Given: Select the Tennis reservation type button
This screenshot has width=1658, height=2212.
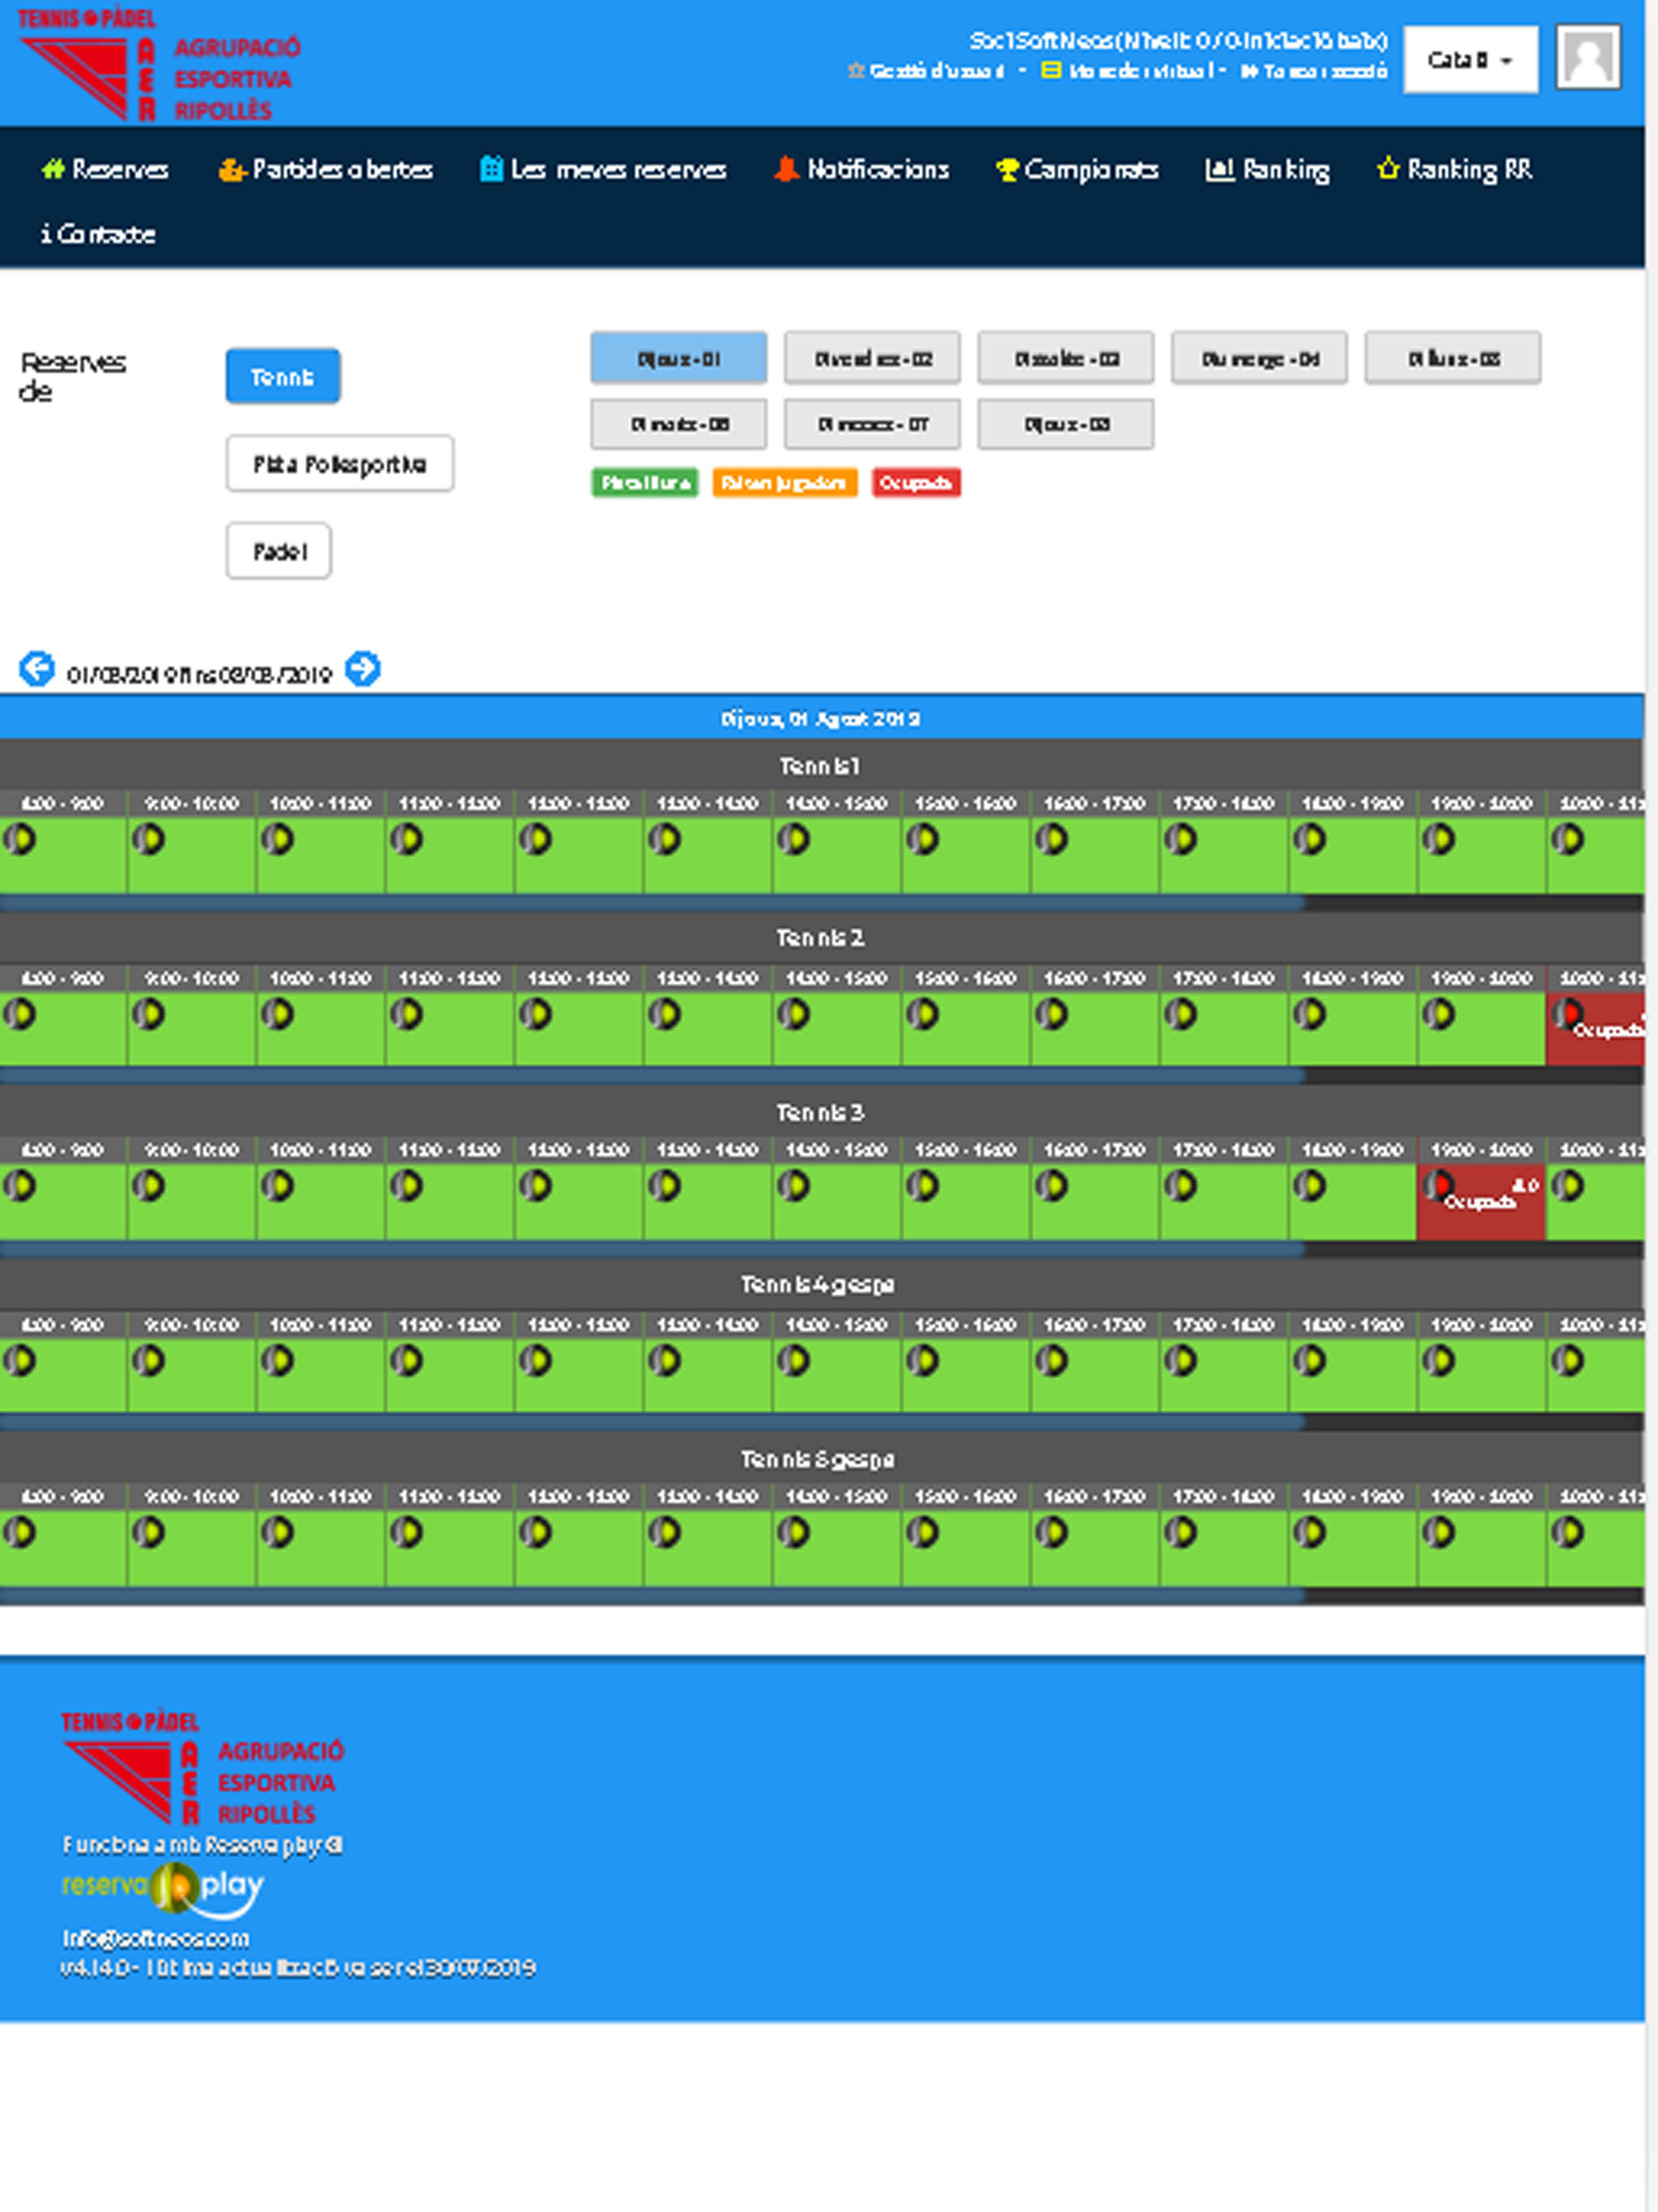Looking at the screenshot, I should (x=283, y=376).
